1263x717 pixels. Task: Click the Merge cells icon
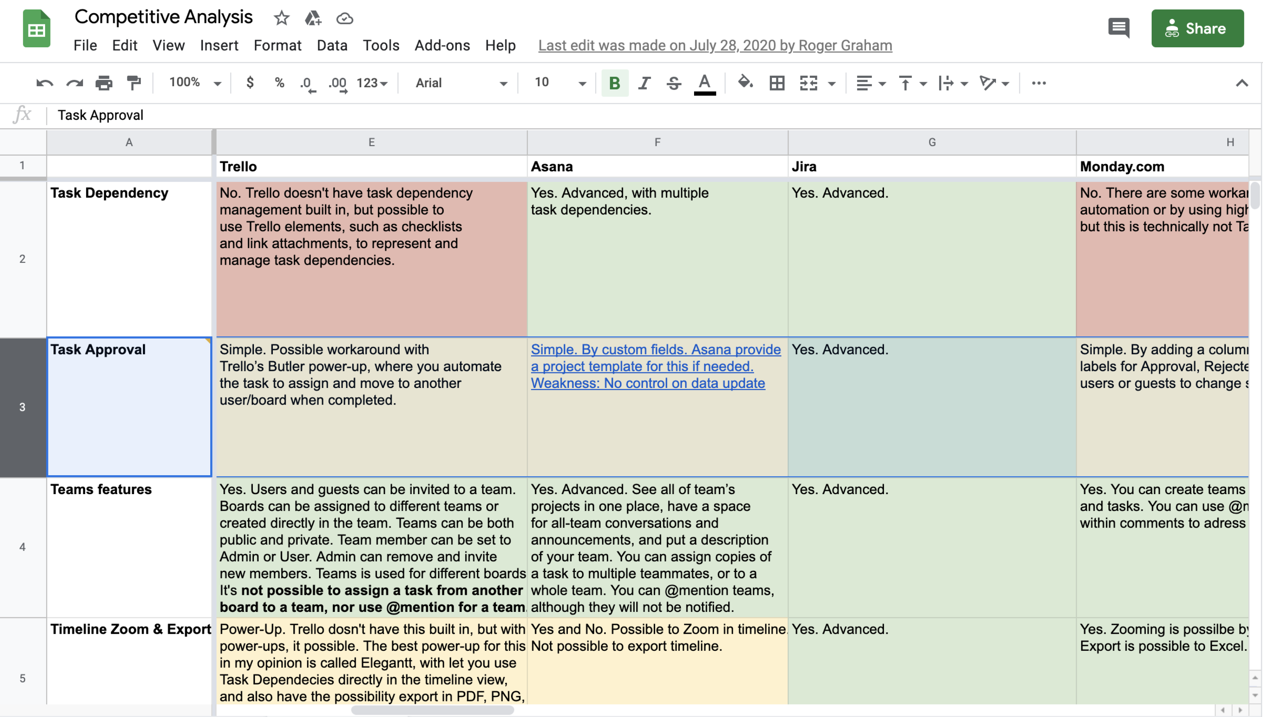point(808,83)
